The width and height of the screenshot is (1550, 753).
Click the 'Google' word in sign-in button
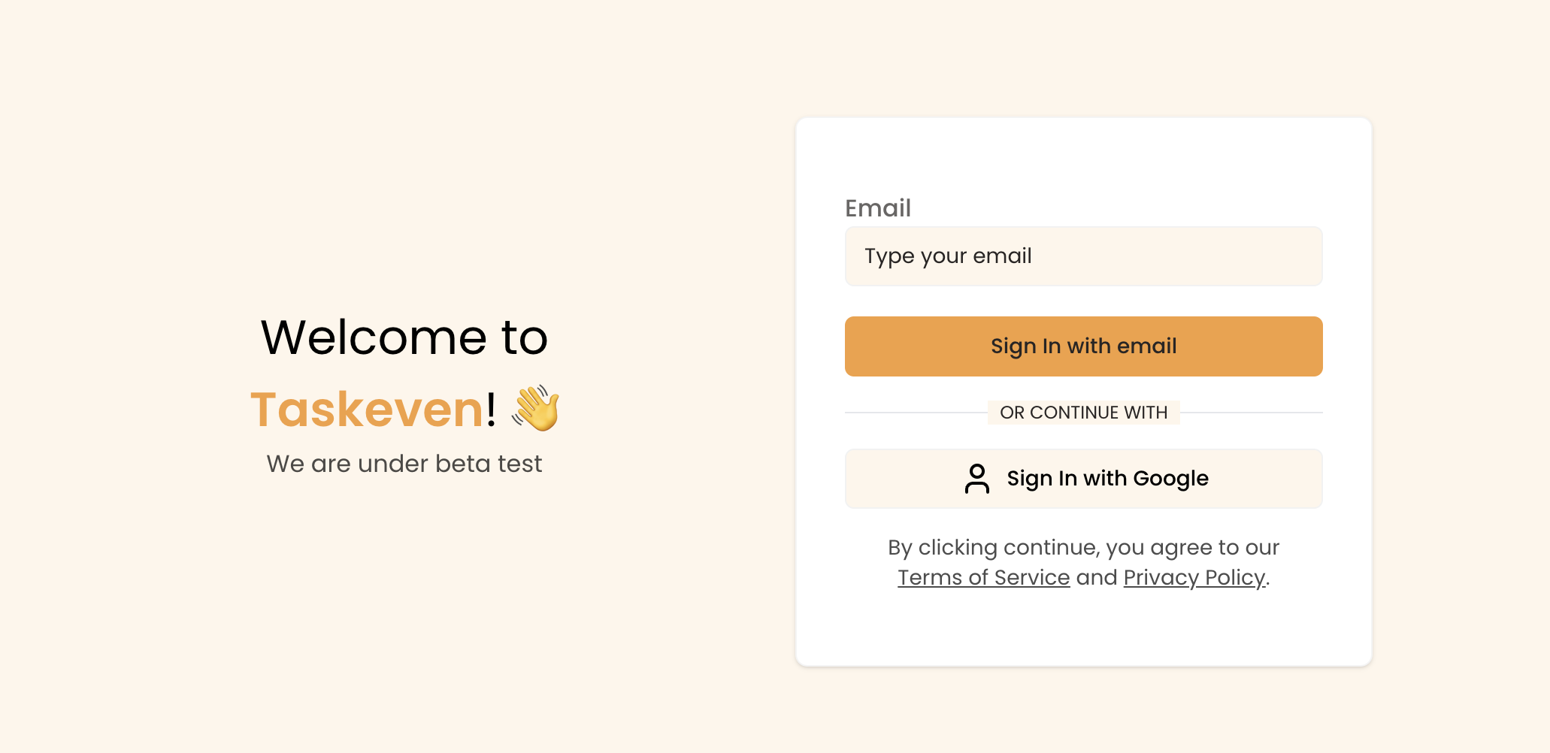(x=1170, y=479)
